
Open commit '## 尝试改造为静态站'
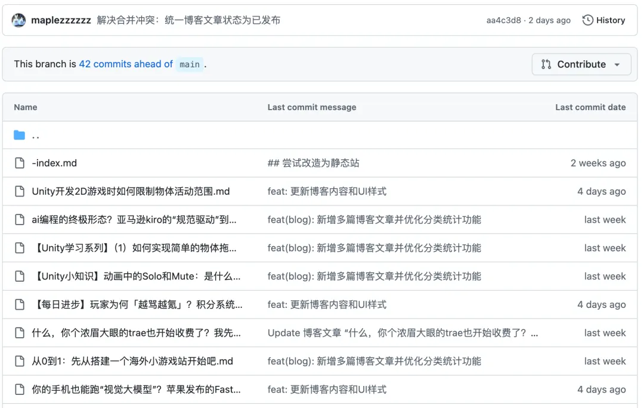point(314,163)
